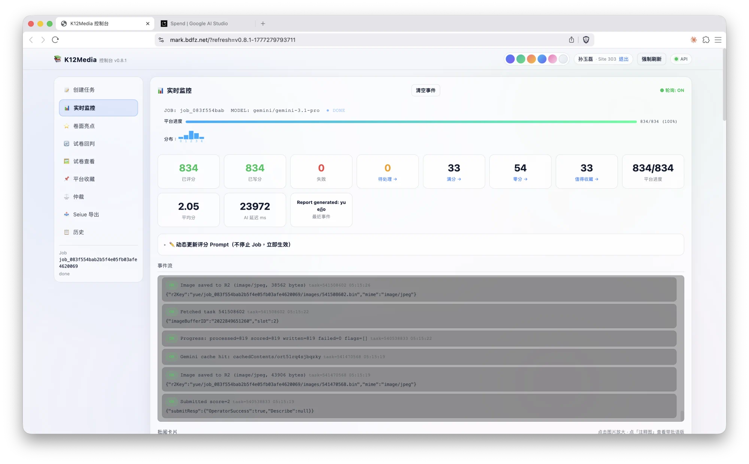This screenshot has height=464, width=749.
Task: Open the Seiue 导出 sidebar item
Action: tap(86, 214)
